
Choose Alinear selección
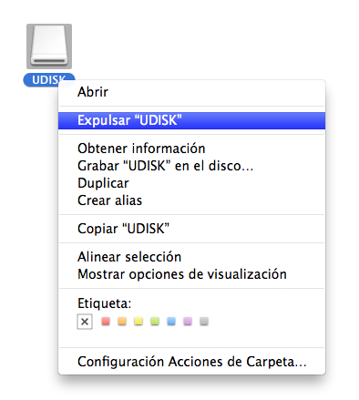(191, 257)
